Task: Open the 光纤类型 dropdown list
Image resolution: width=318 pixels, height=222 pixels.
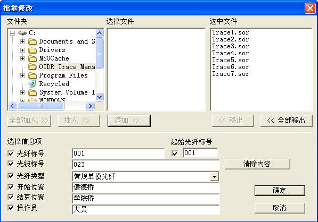Action: tap(214, 177)
